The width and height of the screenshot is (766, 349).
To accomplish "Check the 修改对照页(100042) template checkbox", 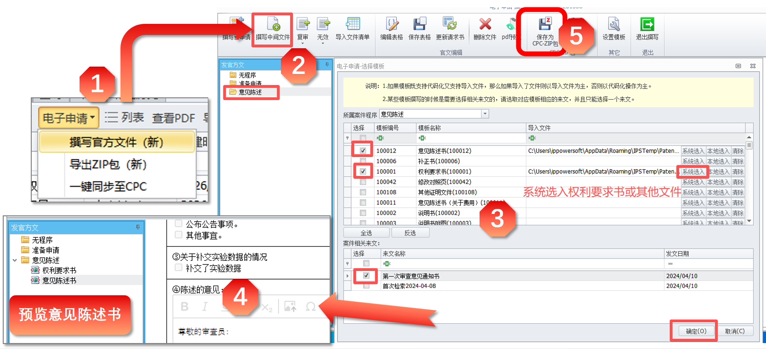I will (x=363, y=182).
